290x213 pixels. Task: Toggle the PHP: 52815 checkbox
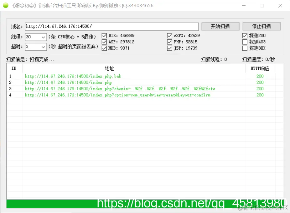point(170,42)
